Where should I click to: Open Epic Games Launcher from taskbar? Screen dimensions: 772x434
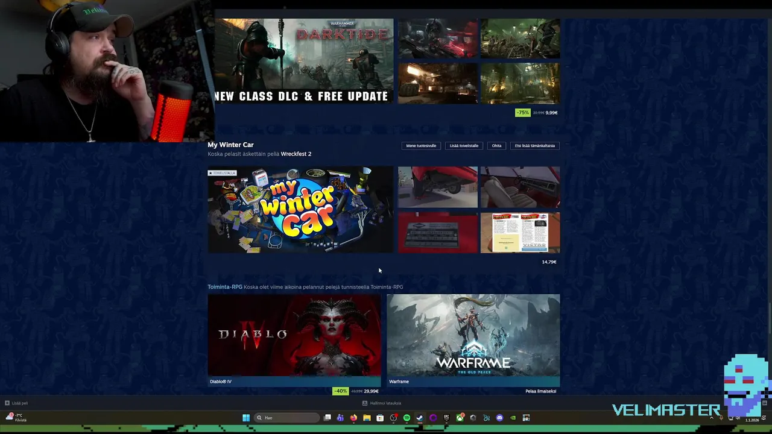coord(446,418)
